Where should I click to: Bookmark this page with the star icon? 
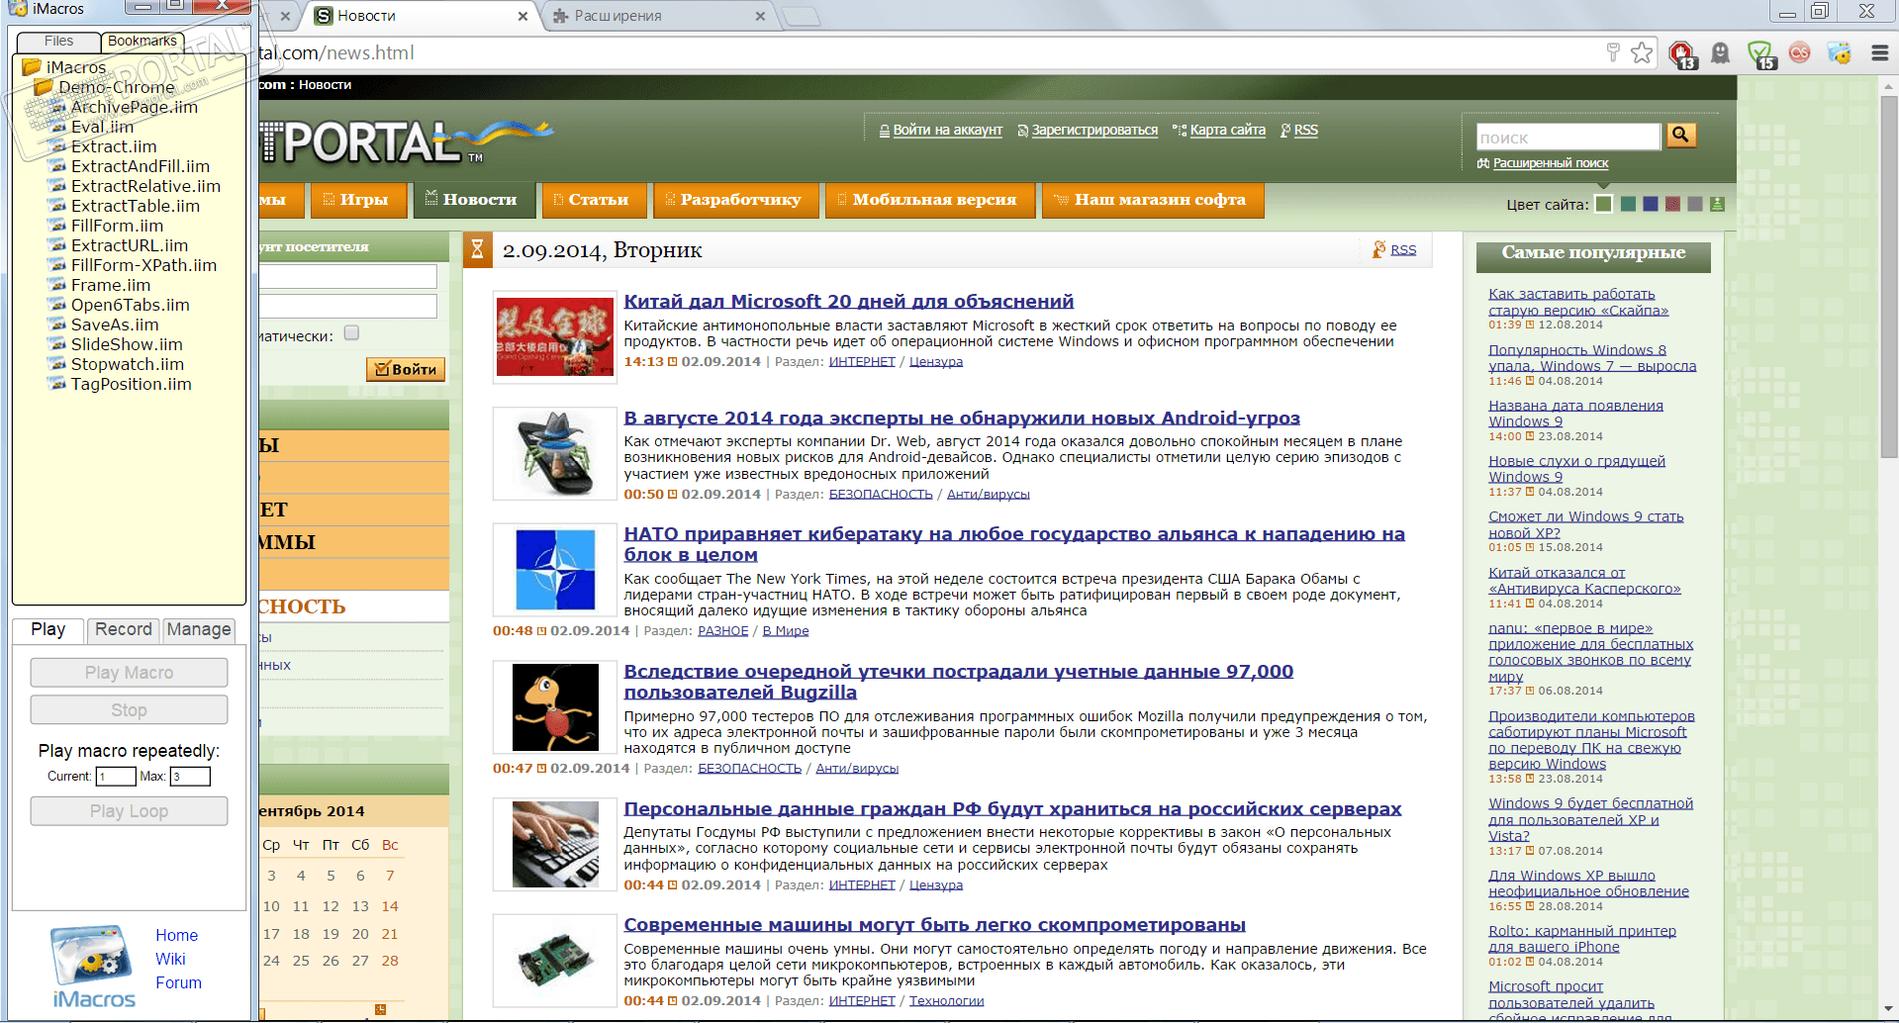(1642, 52)
